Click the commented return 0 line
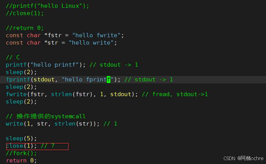Viewport: 266px width, 164px height. pyautogui.click(x=25, y=28)
